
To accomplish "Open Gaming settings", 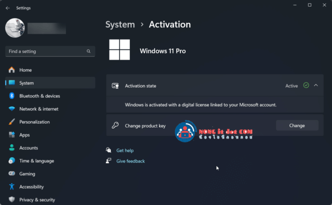I will tap(50, 174).
